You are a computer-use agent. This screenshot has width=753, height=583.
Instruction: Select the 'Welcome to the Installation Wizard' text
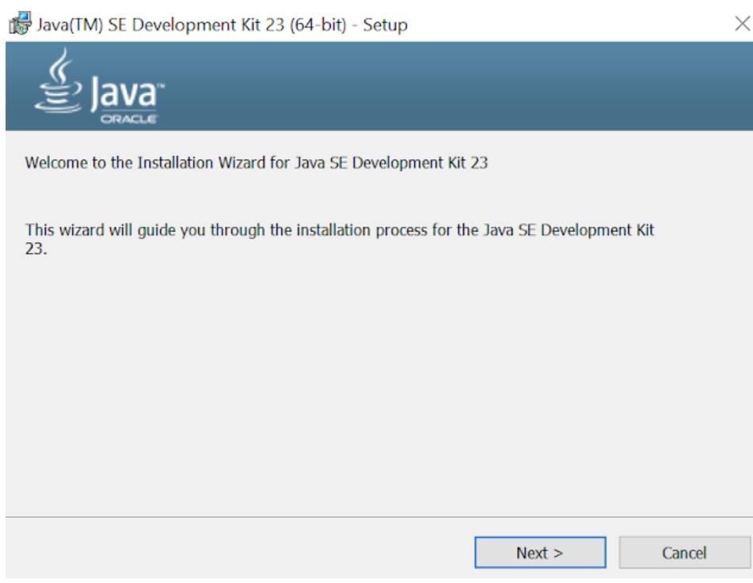coord(257,163)
